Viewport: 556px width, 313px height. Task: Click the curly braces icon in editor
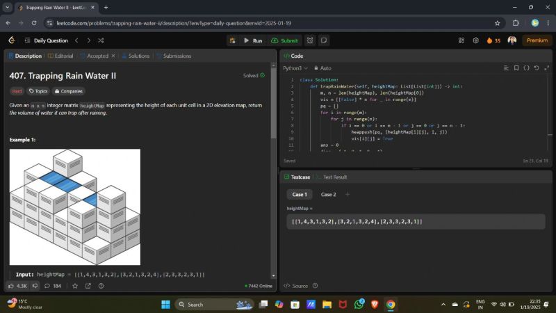(527, 67)
